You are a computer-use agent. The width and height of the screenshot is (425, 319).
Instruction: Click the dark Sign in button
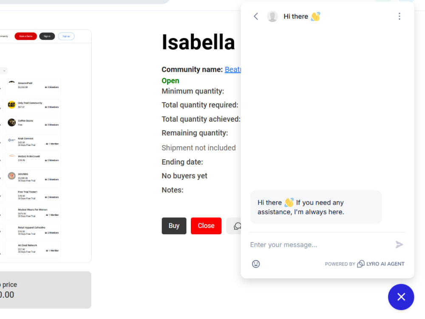pos(47,36)
